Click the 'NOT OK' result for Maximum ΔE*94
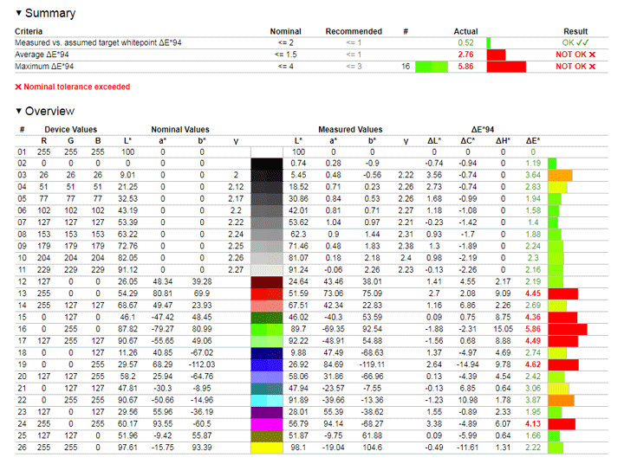624x464 pixels. click(x=575, y=67)
